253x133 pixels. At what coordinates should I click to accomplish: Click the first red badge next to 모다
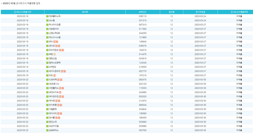[54, 42]
